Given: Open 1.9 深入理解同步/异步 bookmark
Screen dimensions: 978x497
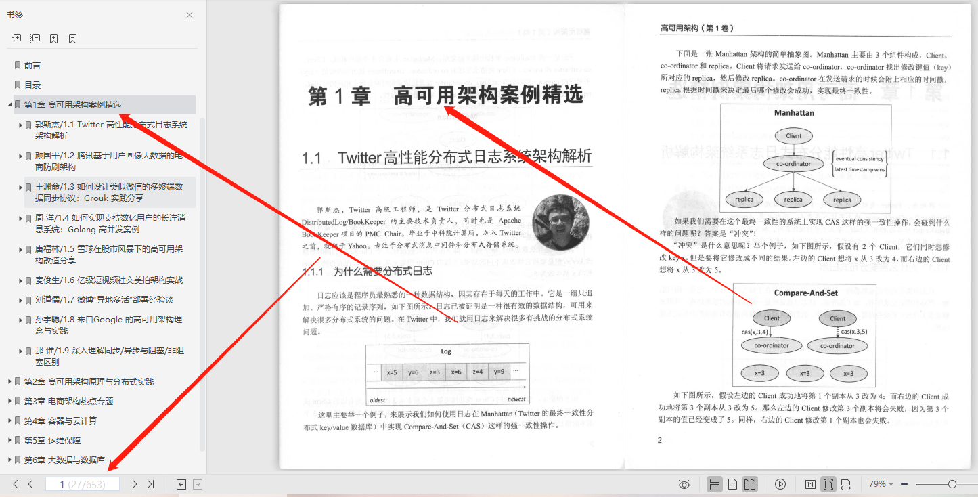Looking at the screenshot, I should click(x=110, y=356).
